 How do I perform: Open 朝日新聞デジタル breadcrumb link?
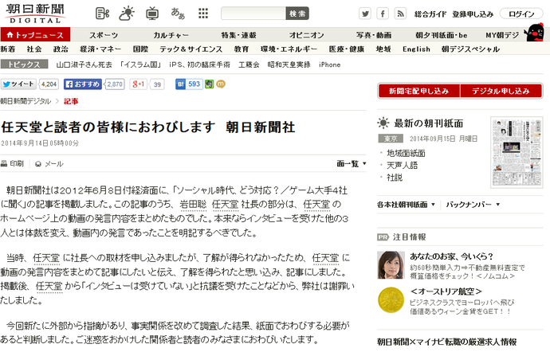click(26, 101)
